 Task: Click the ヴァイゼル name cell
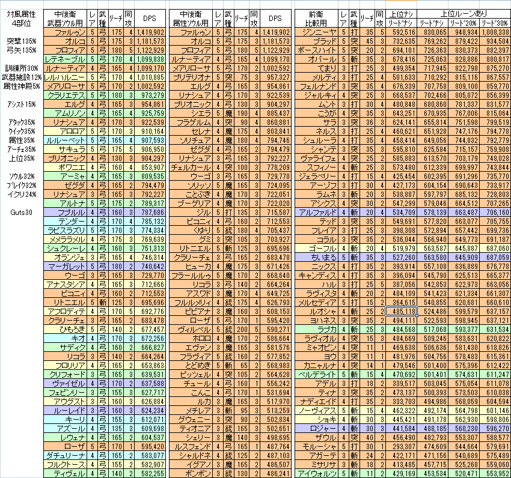(65, 384)
